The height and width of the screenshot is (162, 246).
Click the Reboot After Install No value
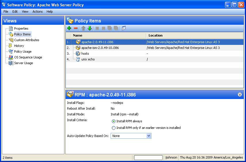coord(113,108)
